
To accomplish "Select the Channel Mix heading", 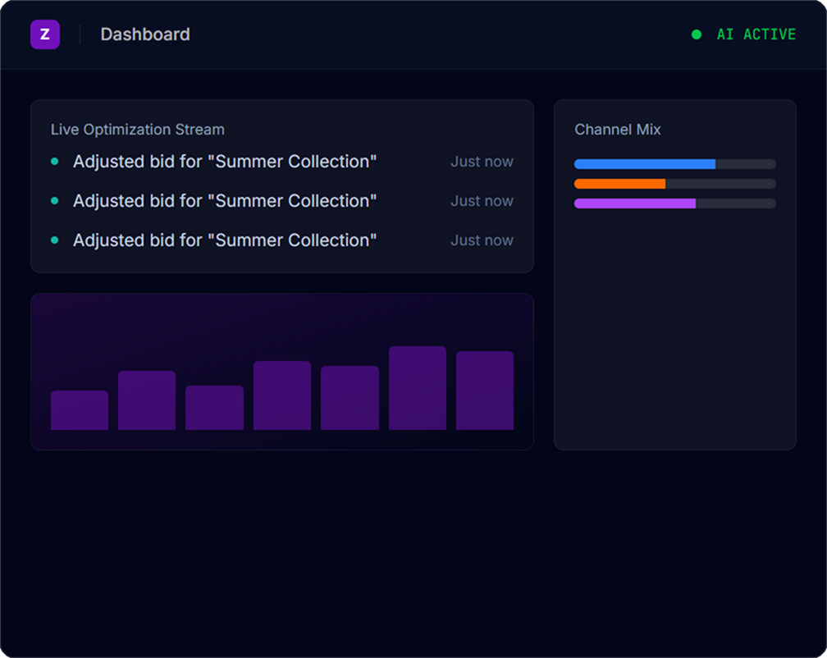I will coord(618,129).
